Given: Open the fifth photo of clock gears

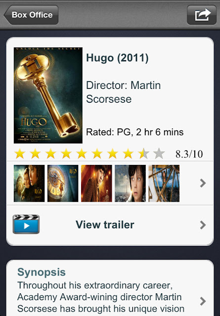Looking at the screenshot, I should pos(164,183).
